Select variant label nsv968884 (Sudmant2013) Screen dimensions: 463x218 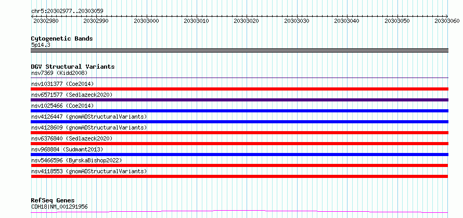67,149
